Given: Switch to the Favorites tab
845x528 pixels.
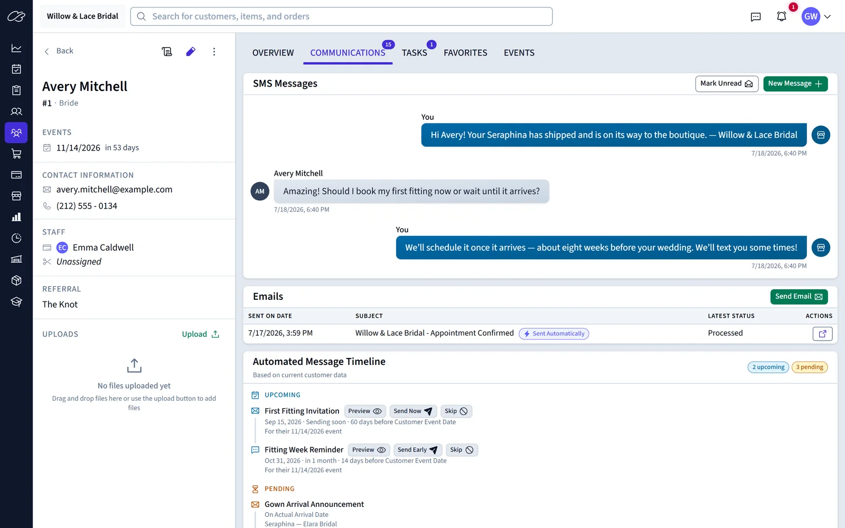Looking at the screenshot, I should (465, 53).
